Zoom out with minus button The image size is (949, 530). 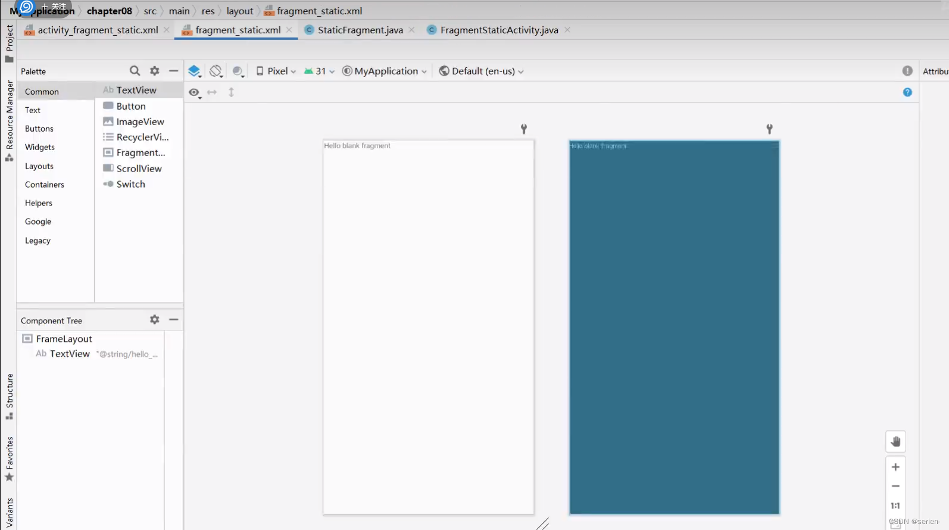pos(895,486)
